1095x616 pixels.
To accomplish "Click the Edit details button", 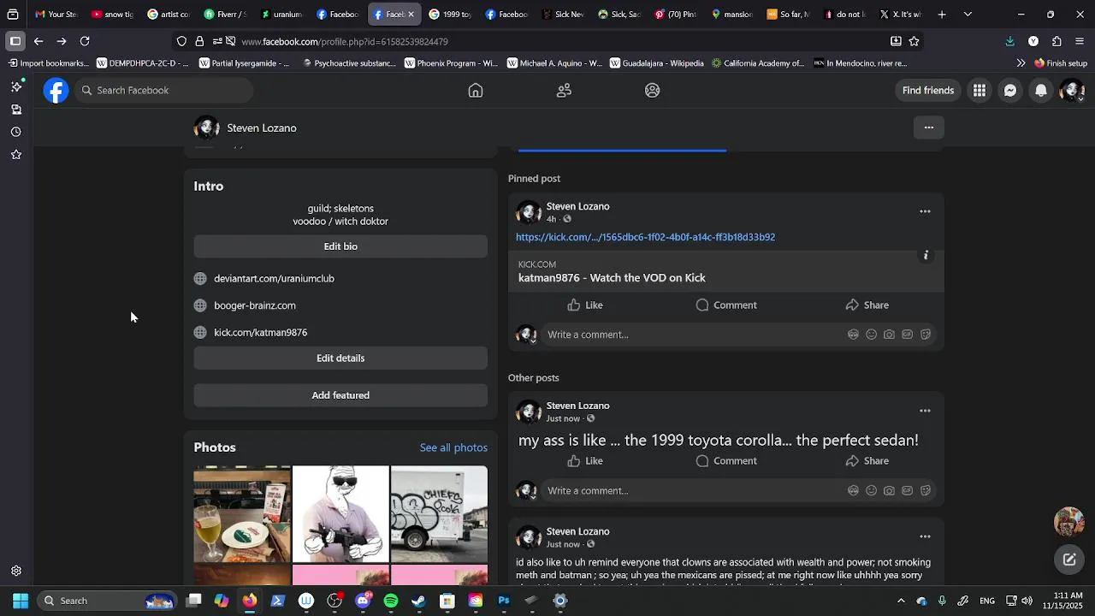I will pos(340,358).
